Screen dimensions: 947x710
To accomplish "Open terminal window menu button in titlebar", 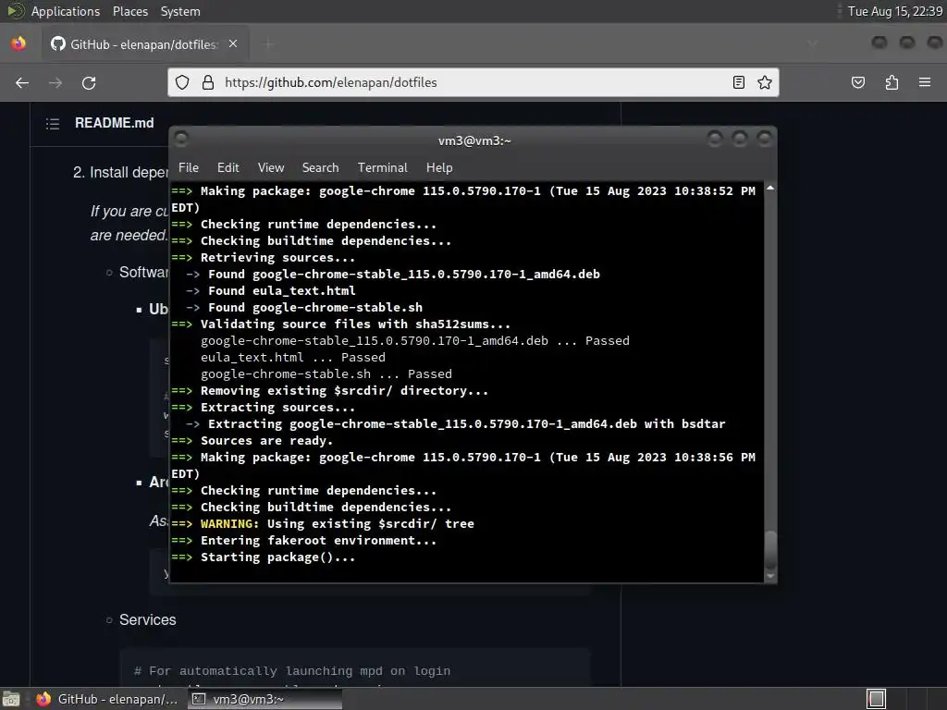I will pyautogui.click(x=181, y=140).
